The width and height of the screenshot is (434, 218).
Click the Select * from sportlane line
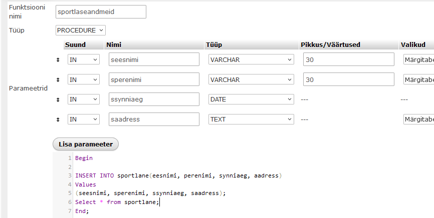coord(117,202)
